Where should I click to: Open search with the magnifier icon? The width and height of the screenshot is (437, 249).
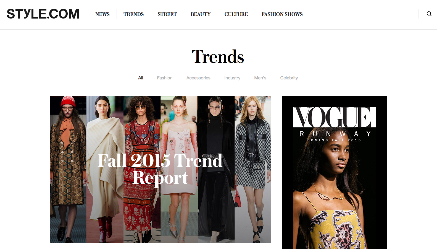tap(429, 14)
